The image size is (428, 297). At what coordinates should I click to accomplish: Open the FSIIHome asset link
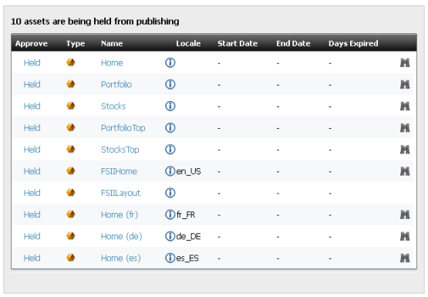119,171
